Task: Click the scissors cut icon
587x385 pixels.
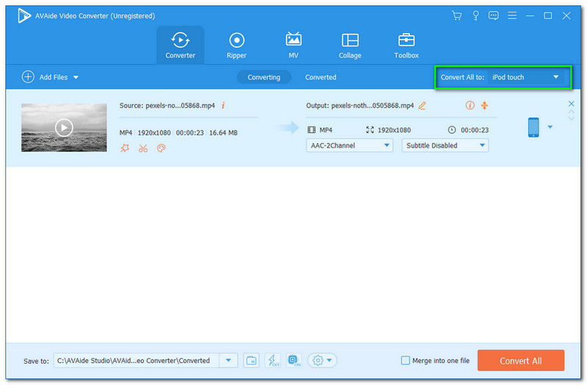Action: pyautogui.click(x=143, y=148)
